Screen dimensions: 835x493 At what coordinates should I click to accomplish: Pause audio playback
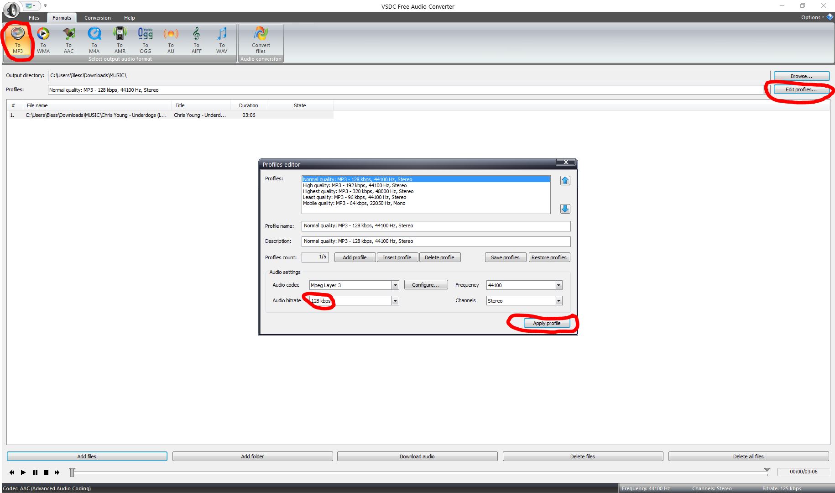tap(35, 472)
